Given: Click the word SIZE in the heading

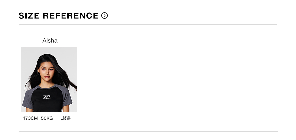Looking at the screenshot, I should coord(29,16).
